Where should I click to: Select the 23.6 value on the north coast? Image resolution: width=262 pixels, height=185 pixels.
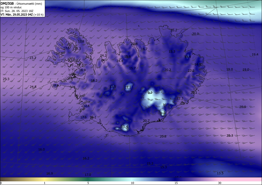tap(134, 44)
